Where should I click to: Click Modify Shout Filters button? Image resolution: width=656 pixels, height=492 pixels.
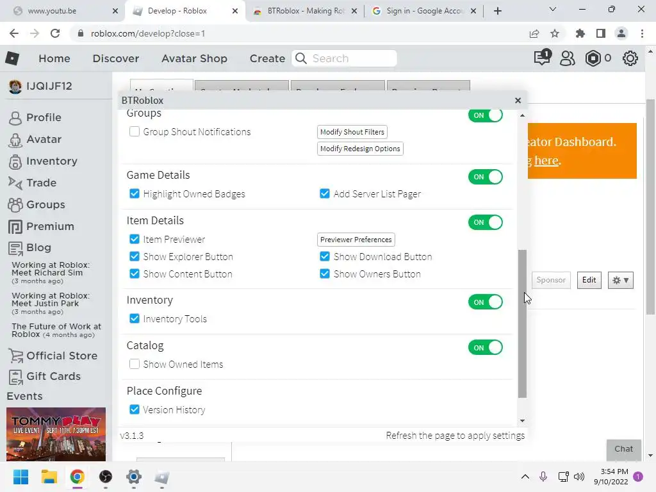pyautogui.click(x=352, y=132)
